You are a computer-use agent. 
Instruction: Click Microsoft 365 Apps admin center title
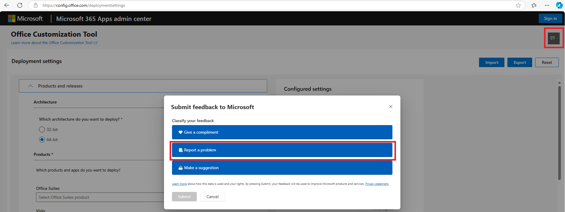click(104, 19)
